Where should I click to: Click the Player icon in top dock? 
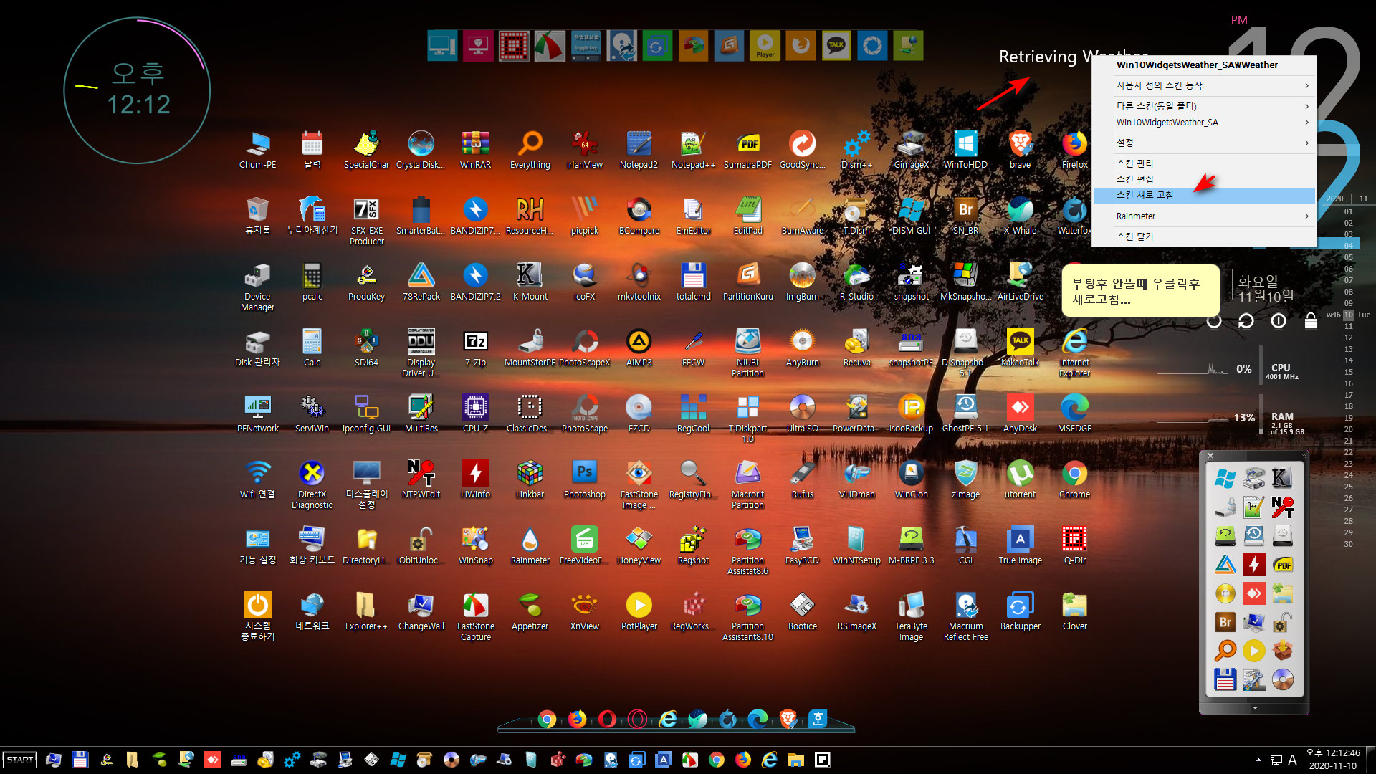(x=765, y=45)
